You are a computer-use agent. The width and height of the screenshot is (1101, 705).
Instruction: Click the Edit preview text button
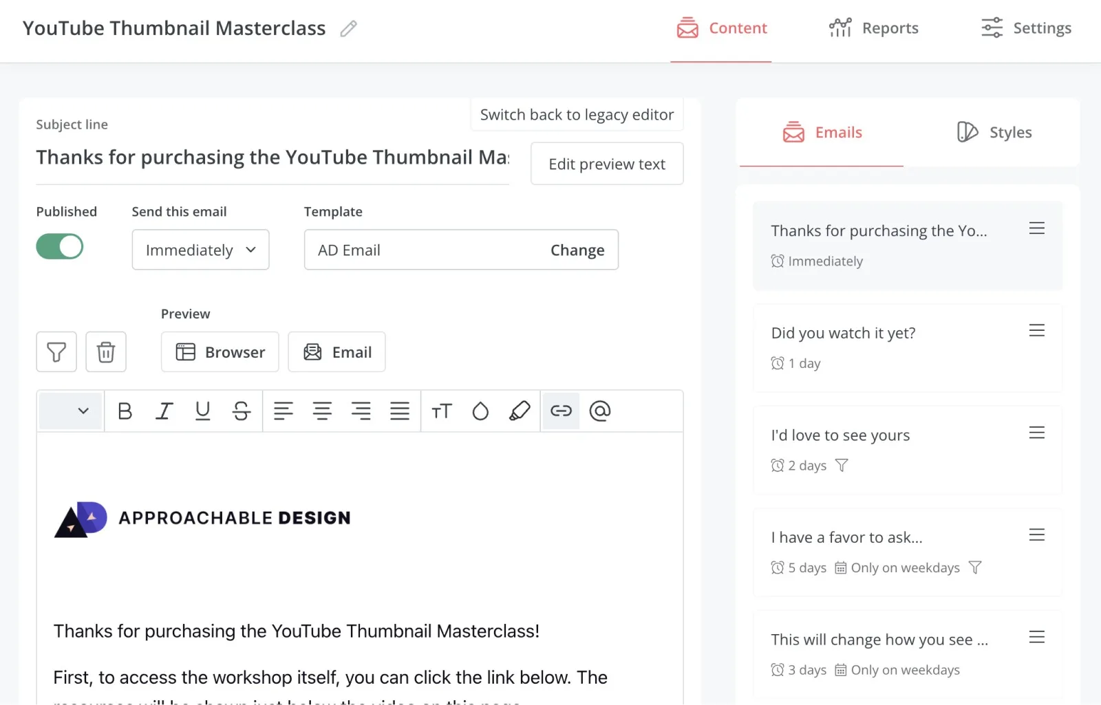(606, 164)
